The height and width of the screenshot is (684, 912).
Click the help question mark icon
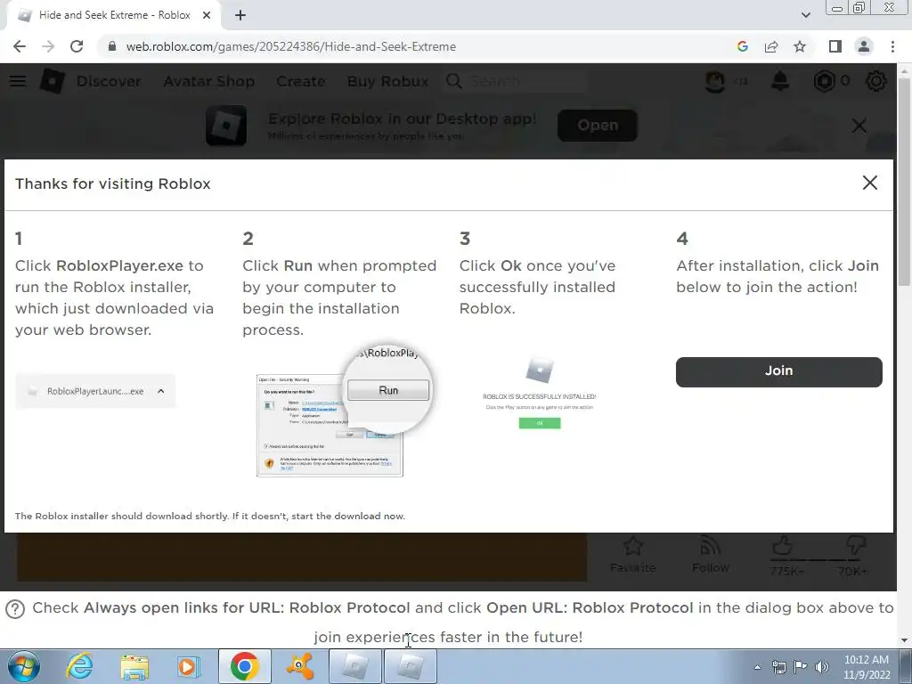(15, 609)
